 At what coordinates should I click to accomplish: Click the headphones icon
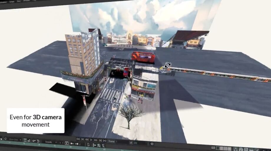point(235,149)
